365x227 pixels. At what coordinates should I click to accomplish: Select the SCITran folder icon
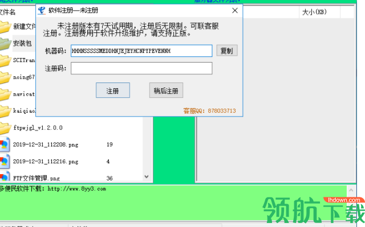(5, 60)
